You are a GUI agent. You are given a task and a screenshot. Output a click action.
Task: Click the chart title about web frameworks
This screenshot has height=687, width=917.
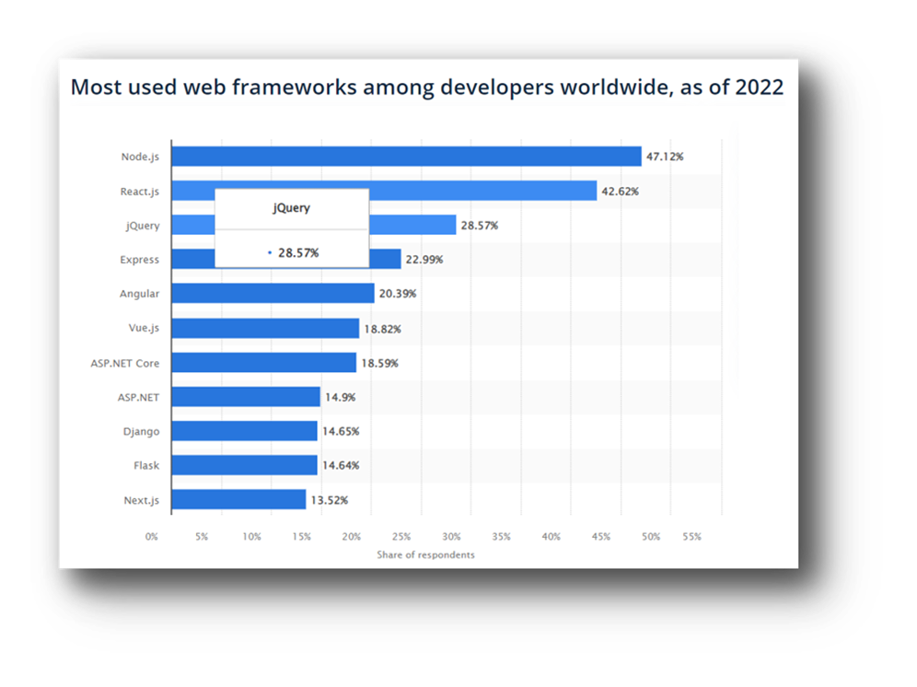pos(427,87)
